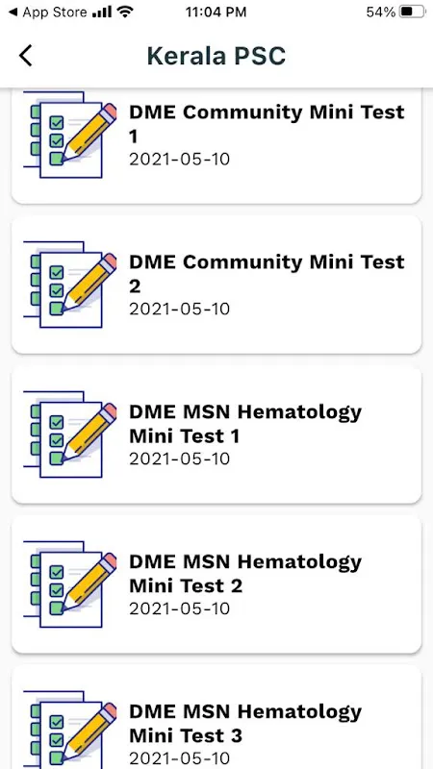The height and width of the screenshot is (769, 433).
Task: Tap date under Hematology Mini Test 1
Action: 179,459
